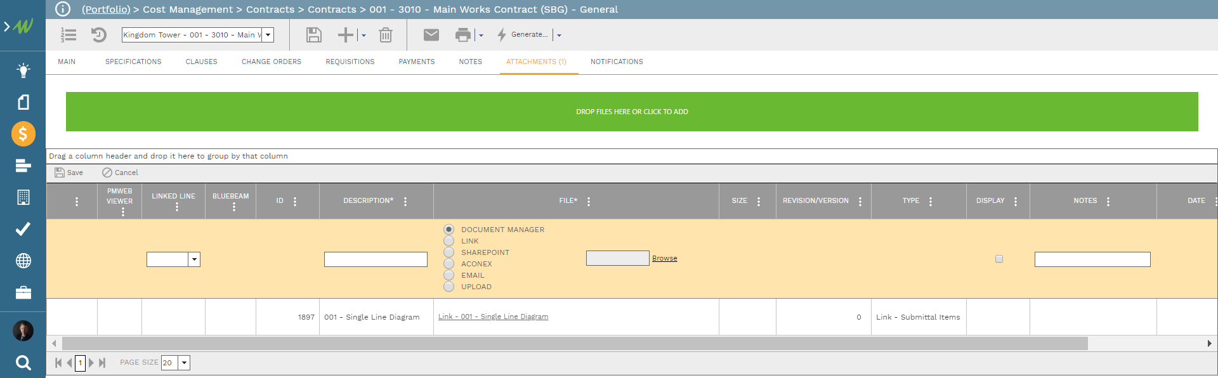Open the Link - 001 Single Line Diagram file
Screen dimensions: 1218x378
493,316
